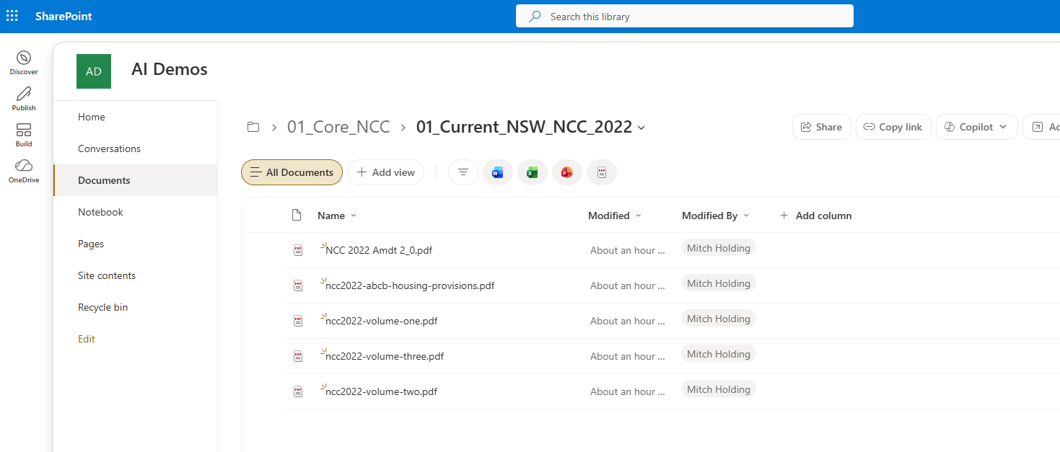Open the Copilot dropdown
Image resolution: width=1060 pixels, height=452 pixels.
pyautogui.click(x=977, y=127)
